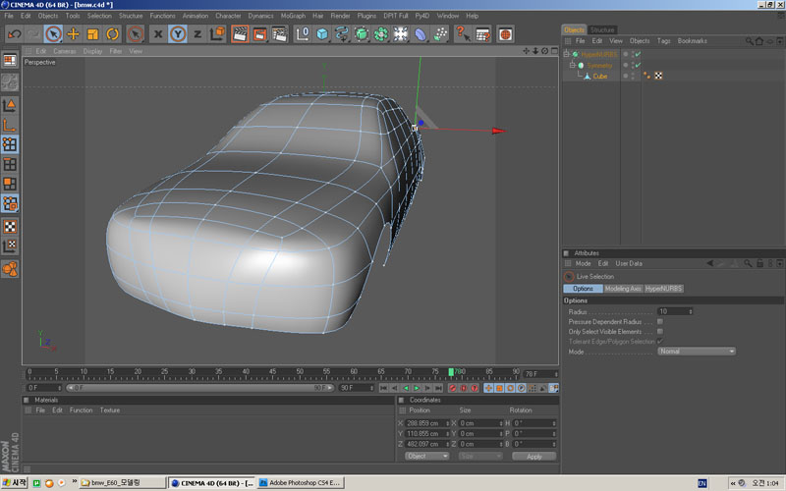Switch to Adobe Photoshop CS4 in taskbar
786x491 pixels.
[x=296, y=482]
